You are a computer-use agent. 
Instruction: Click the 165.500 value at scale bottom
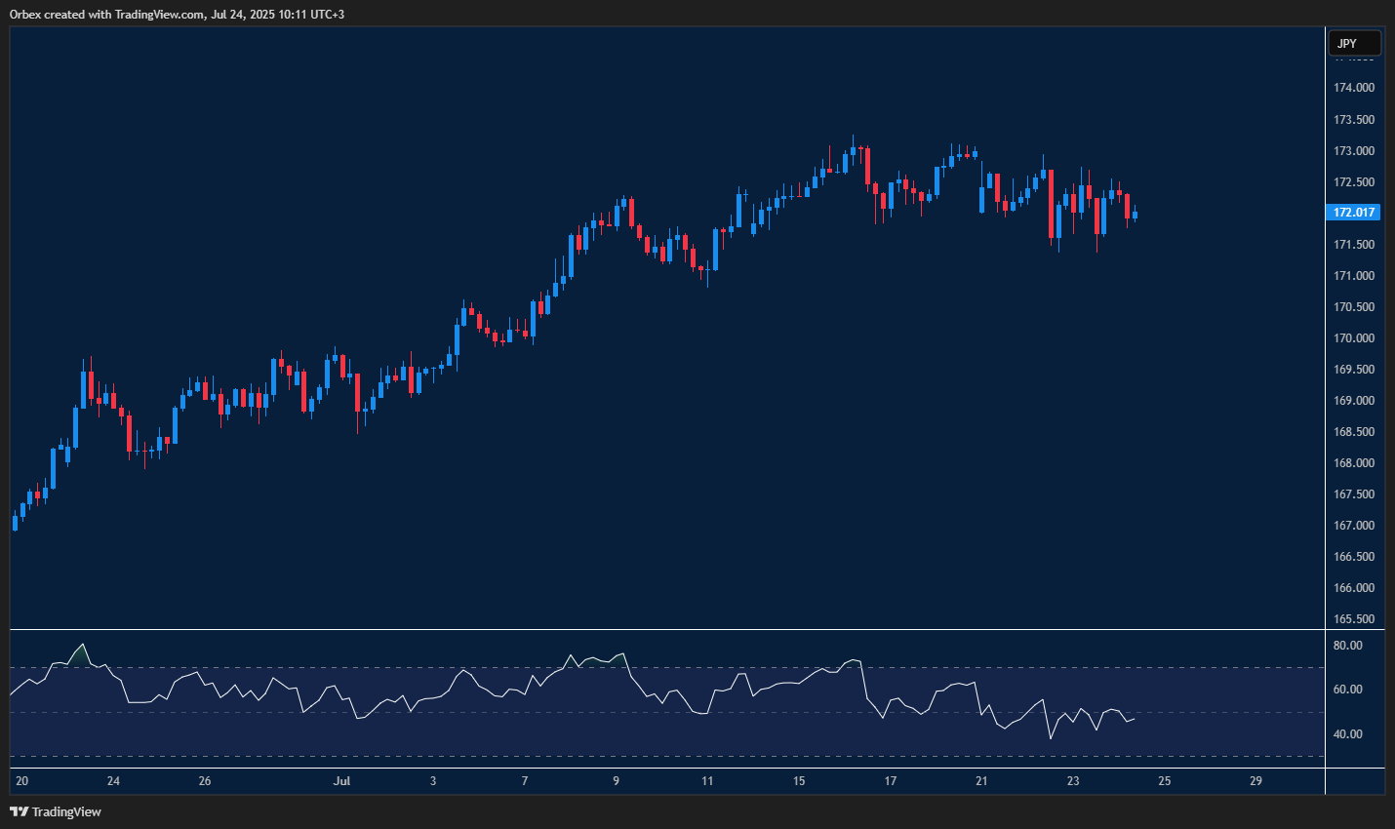[1354, 618]
